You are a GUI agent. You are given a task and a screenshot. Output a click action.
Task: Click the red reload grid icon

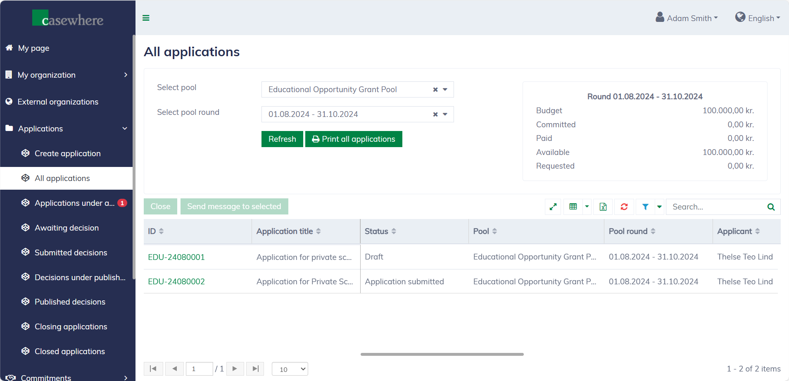pos(624,207)
